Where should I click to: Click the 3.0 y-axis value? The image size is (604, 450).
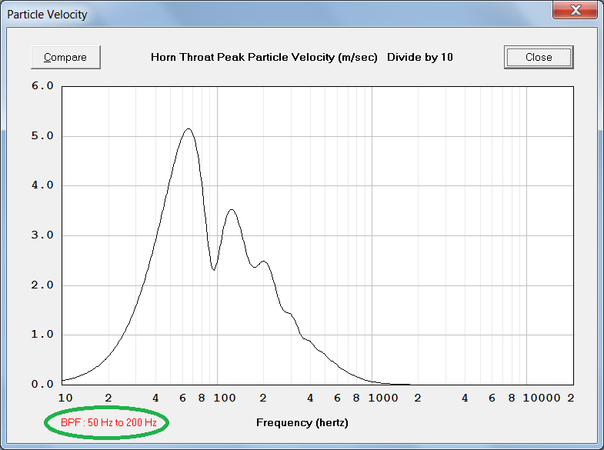click(42, 235)
